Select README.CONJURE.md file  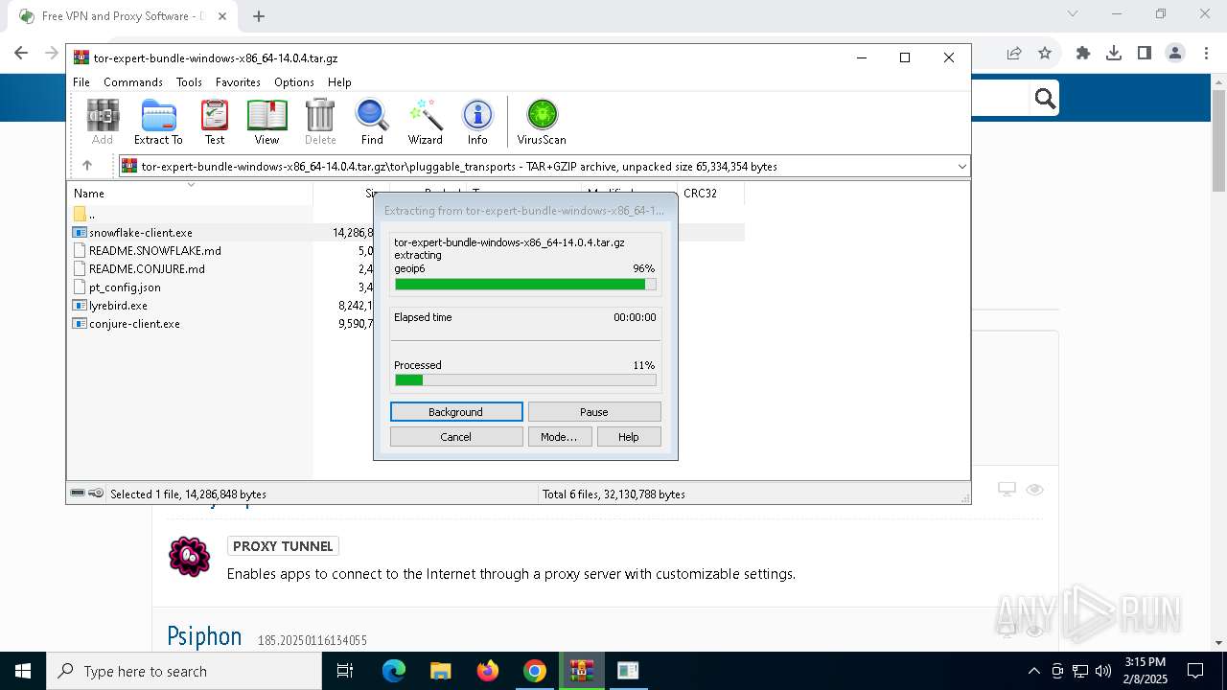147,269
